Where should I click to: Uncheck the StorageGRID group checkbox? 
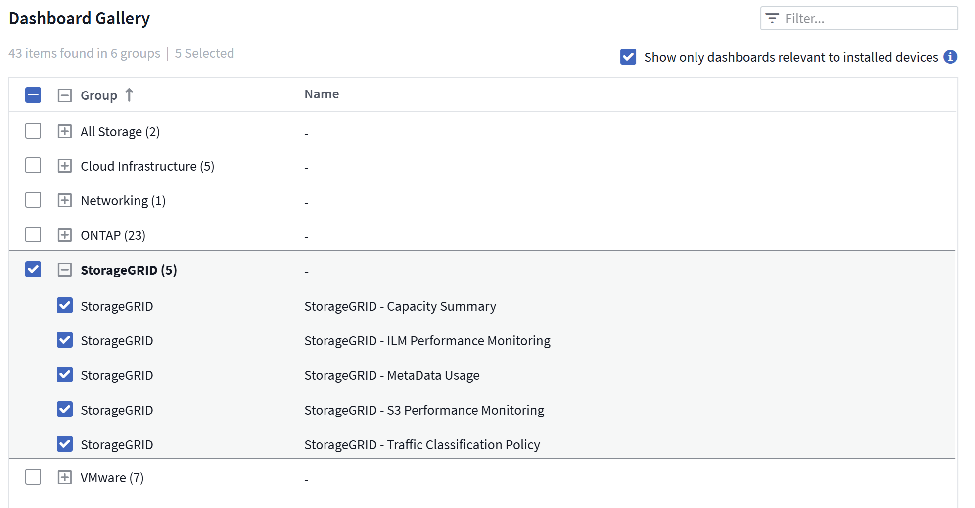(x=33, y=269)
